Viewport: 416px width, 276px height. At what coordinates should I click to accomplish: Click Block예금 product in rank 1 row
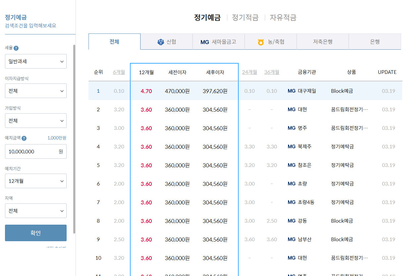[x=342, y=91]
